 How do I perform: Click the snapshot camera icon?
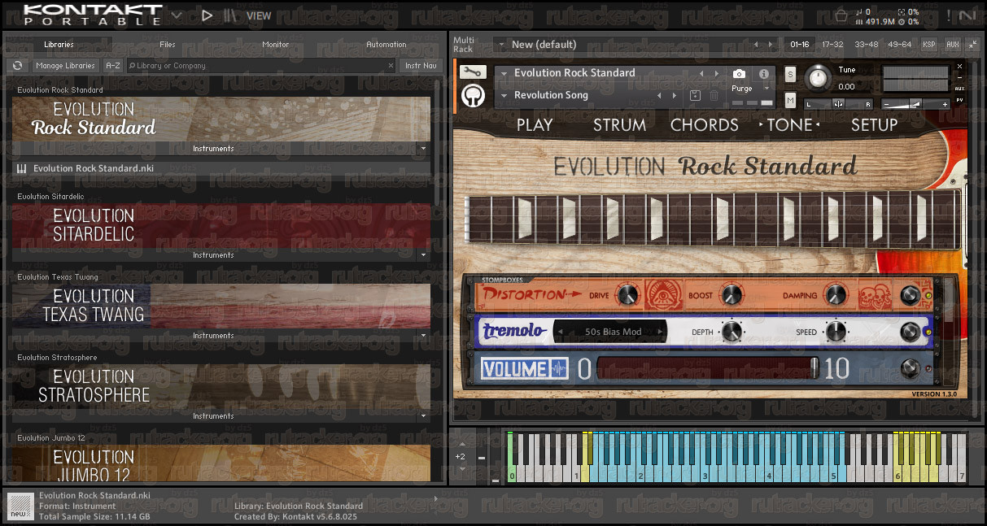click(x=739, y=73)
